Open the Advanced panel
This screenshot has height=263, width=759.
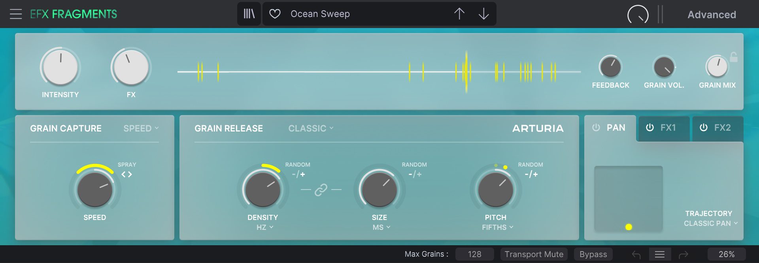point(712,15)
